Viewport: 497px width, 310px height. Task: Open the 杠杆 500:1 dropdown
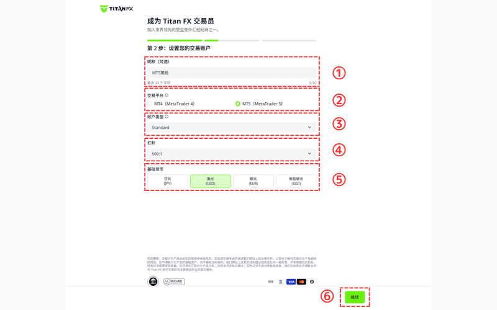[232, 154]
